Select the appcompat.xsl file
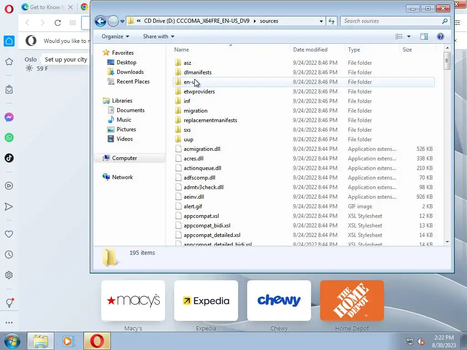 coord(303,216)
